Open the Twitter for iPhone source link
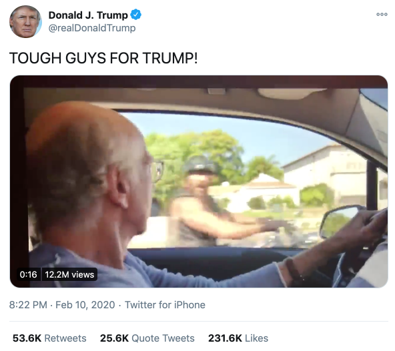This screenshot has width=395, height=351. point(165,305)
